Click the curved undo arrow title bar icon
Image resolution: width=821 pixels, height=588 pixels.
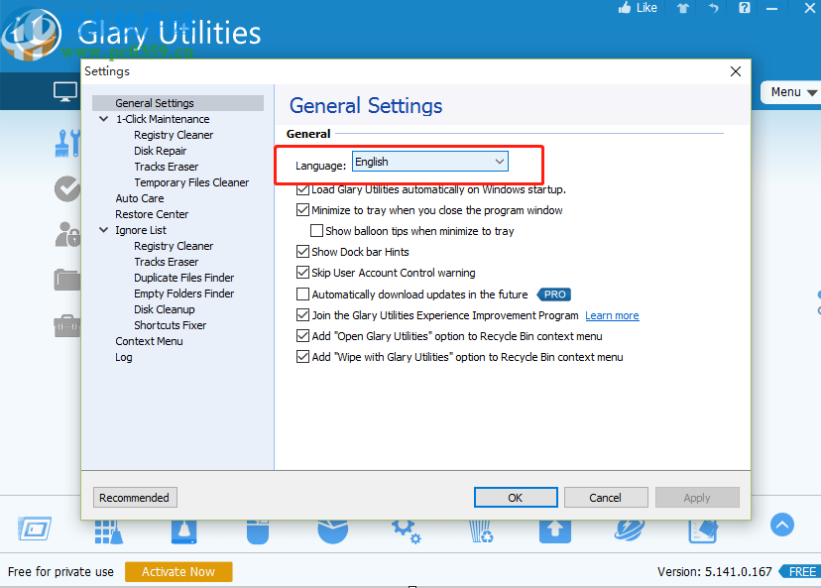[713, 8]
